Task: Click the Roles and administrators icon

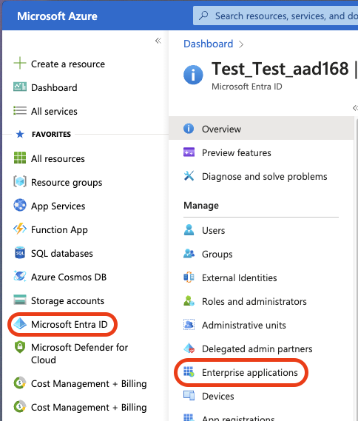Action: (189, 301)
